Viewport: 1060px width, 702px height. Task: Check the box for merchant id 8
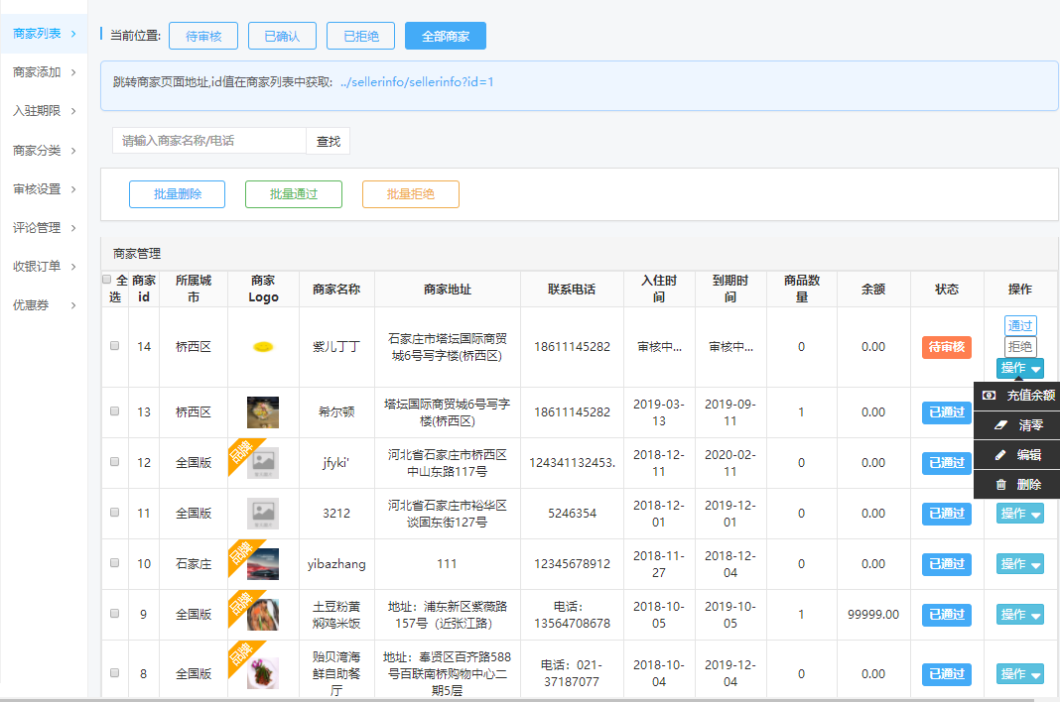(x=115, y=673)
